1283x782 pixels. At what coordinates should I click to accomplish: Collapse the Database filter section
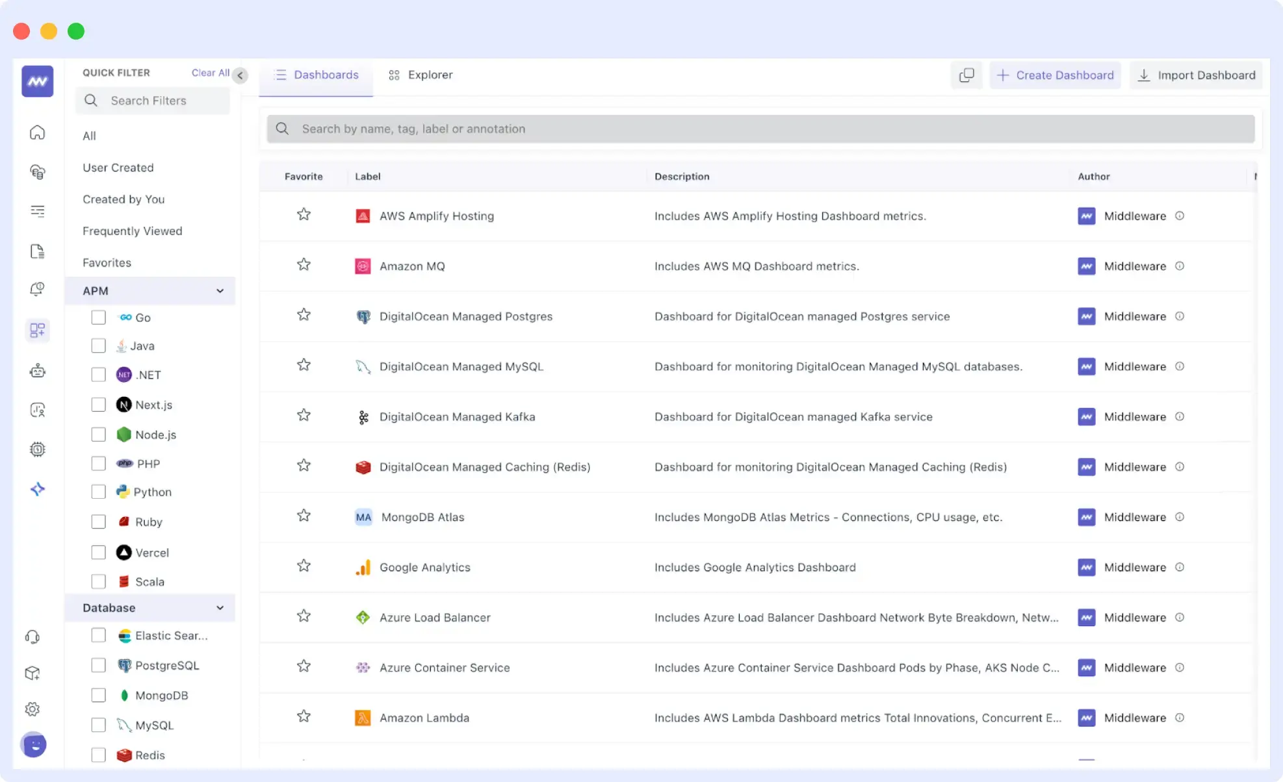(220, 608)
